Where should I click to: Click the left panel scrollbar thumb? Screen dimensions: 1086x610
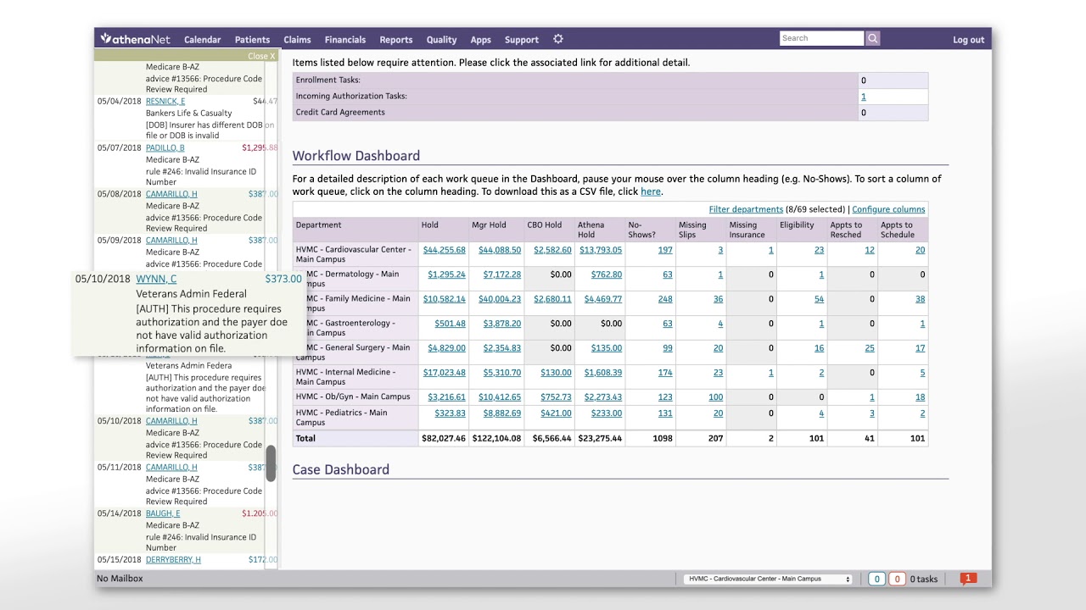[x=271, y=463]
